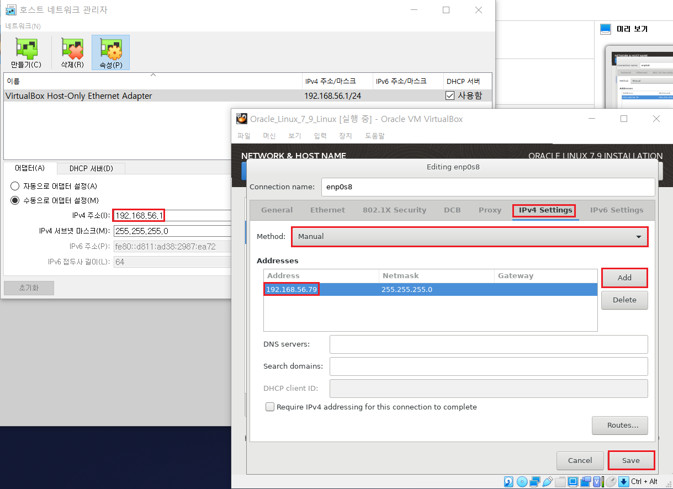
Task: Toggle Require IPv4 addressing checkbox
Action: (x=270, y=407)
